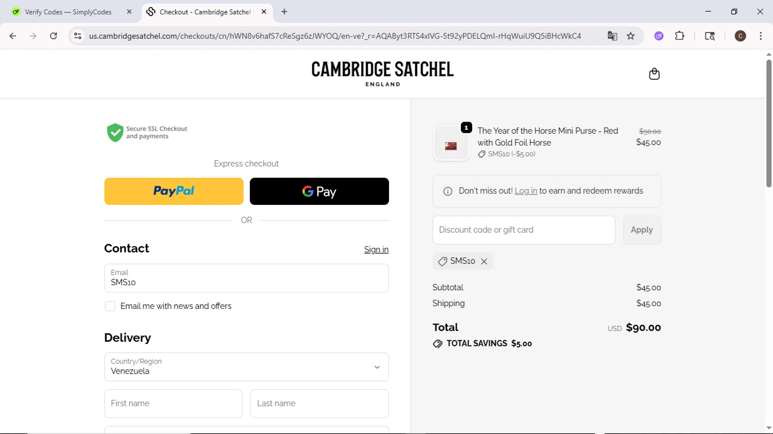Viewport: 773px width, 434px height.
Task: Click the Express checkout heading
Action: click(x=246, y=164)
